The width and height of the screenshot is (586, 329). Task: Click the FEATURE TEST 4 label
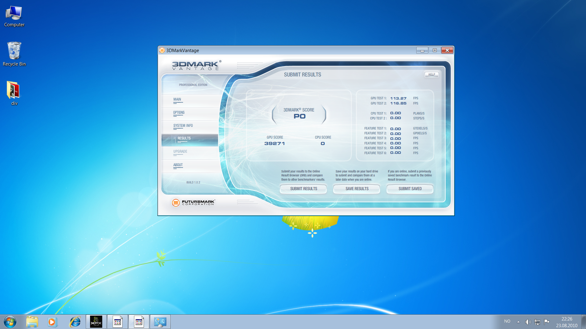coord(375,143)
